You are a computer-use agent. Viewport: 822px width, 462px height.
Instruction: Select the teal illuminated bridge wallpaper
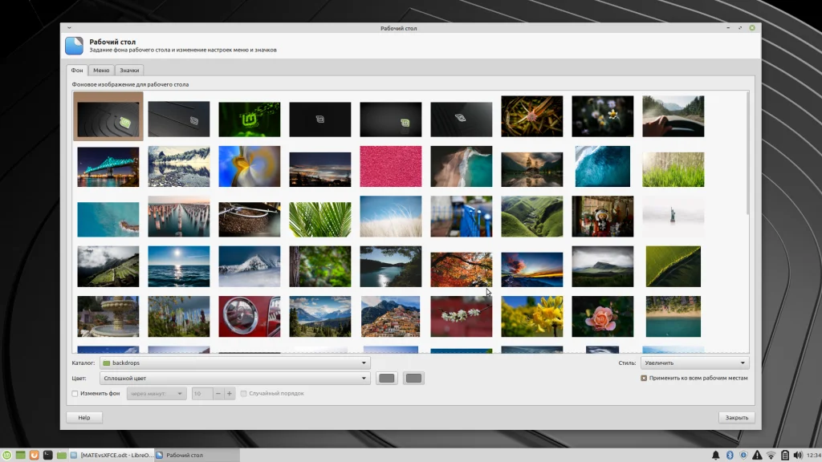[x=108, y=167]
